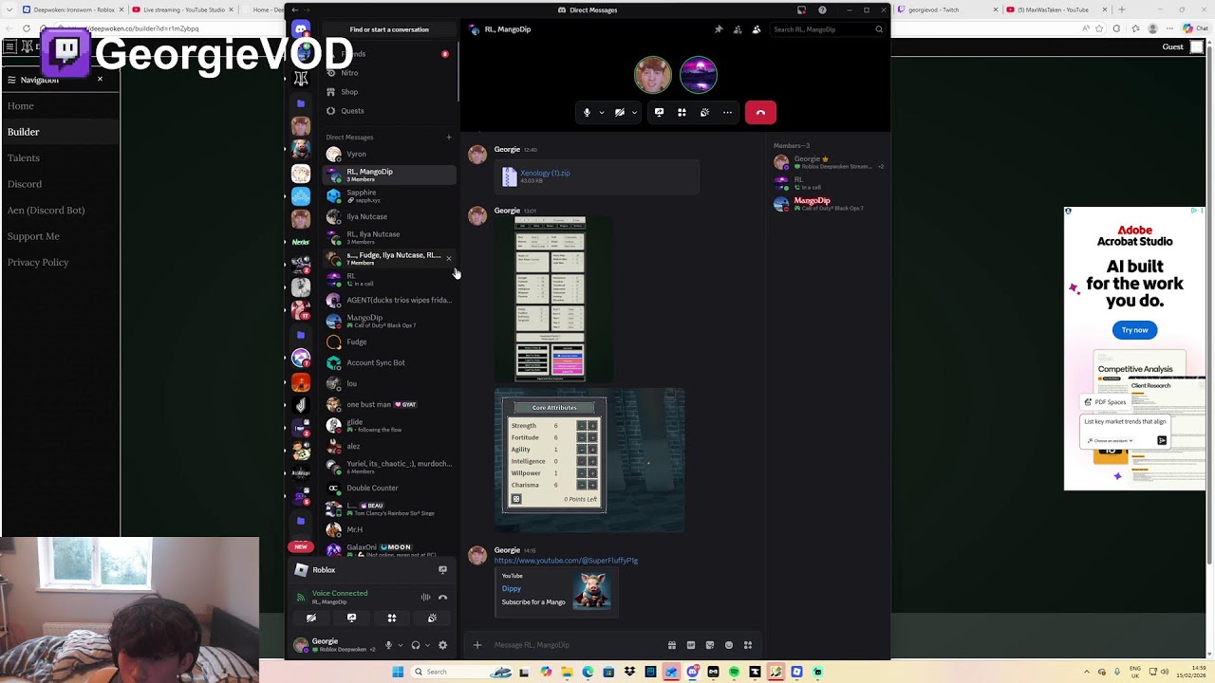Open the Ilya Nutcase direct message
Screen dimensions: 1215x683
coord(389,216)
